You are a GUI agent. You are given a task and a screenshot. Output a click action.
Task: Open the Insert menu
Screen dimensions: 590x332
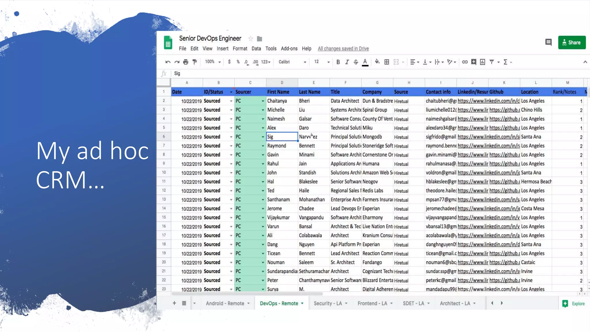click(222, 49)
